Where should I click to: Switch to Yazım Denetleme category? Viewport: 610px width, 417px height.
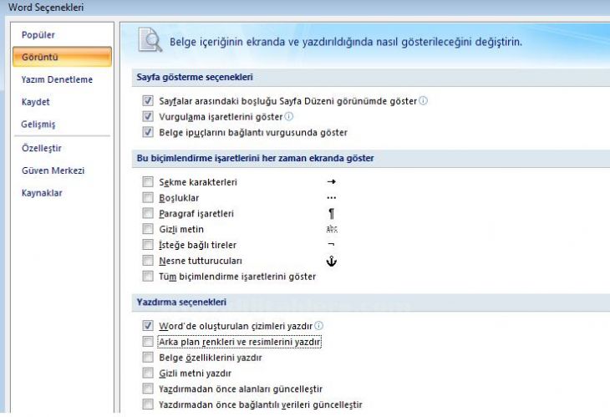point(57,79)
